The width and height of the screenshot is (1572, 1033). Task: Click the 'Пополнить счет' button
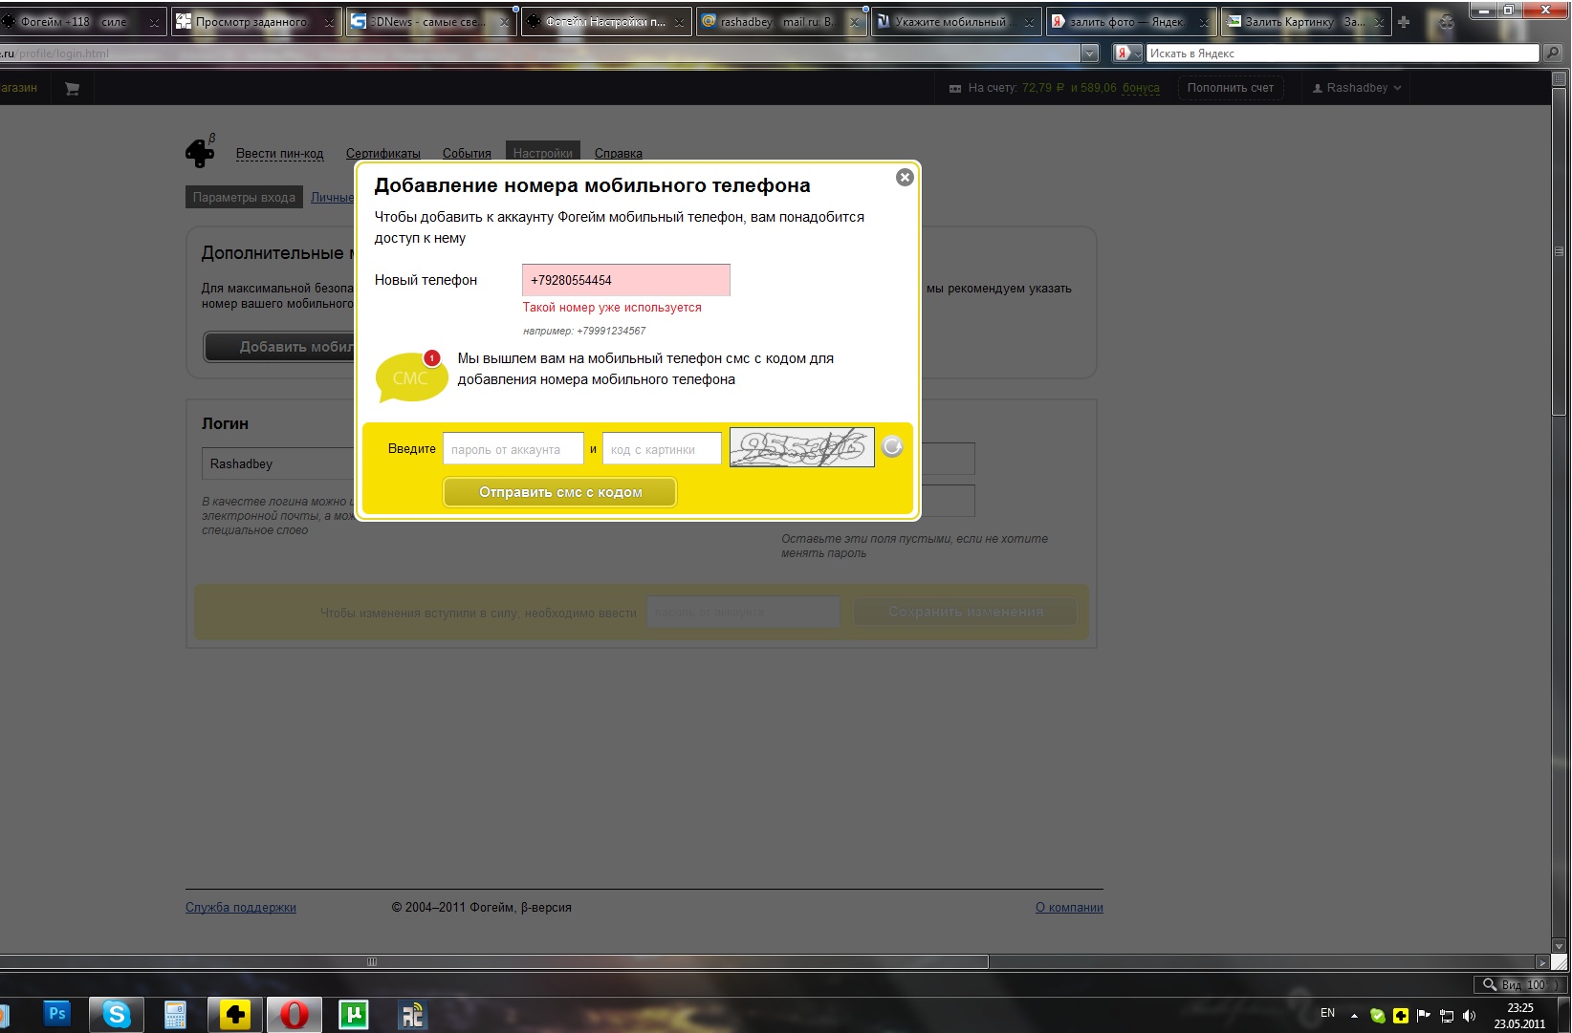tap(1230, 88)
